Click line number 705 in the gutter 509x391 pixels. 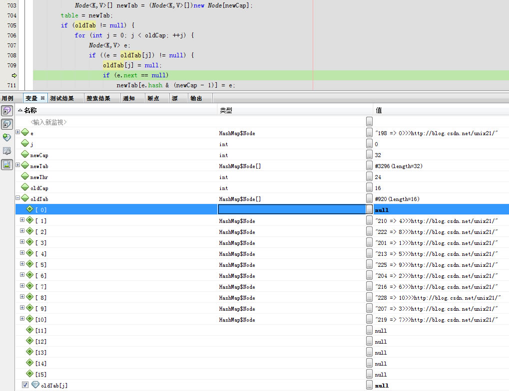(11, 25)
